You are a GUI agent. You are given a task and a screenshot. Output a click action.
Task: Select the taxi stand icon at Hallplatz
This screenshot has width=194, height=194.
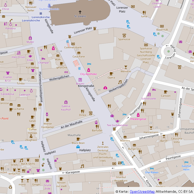78,147
